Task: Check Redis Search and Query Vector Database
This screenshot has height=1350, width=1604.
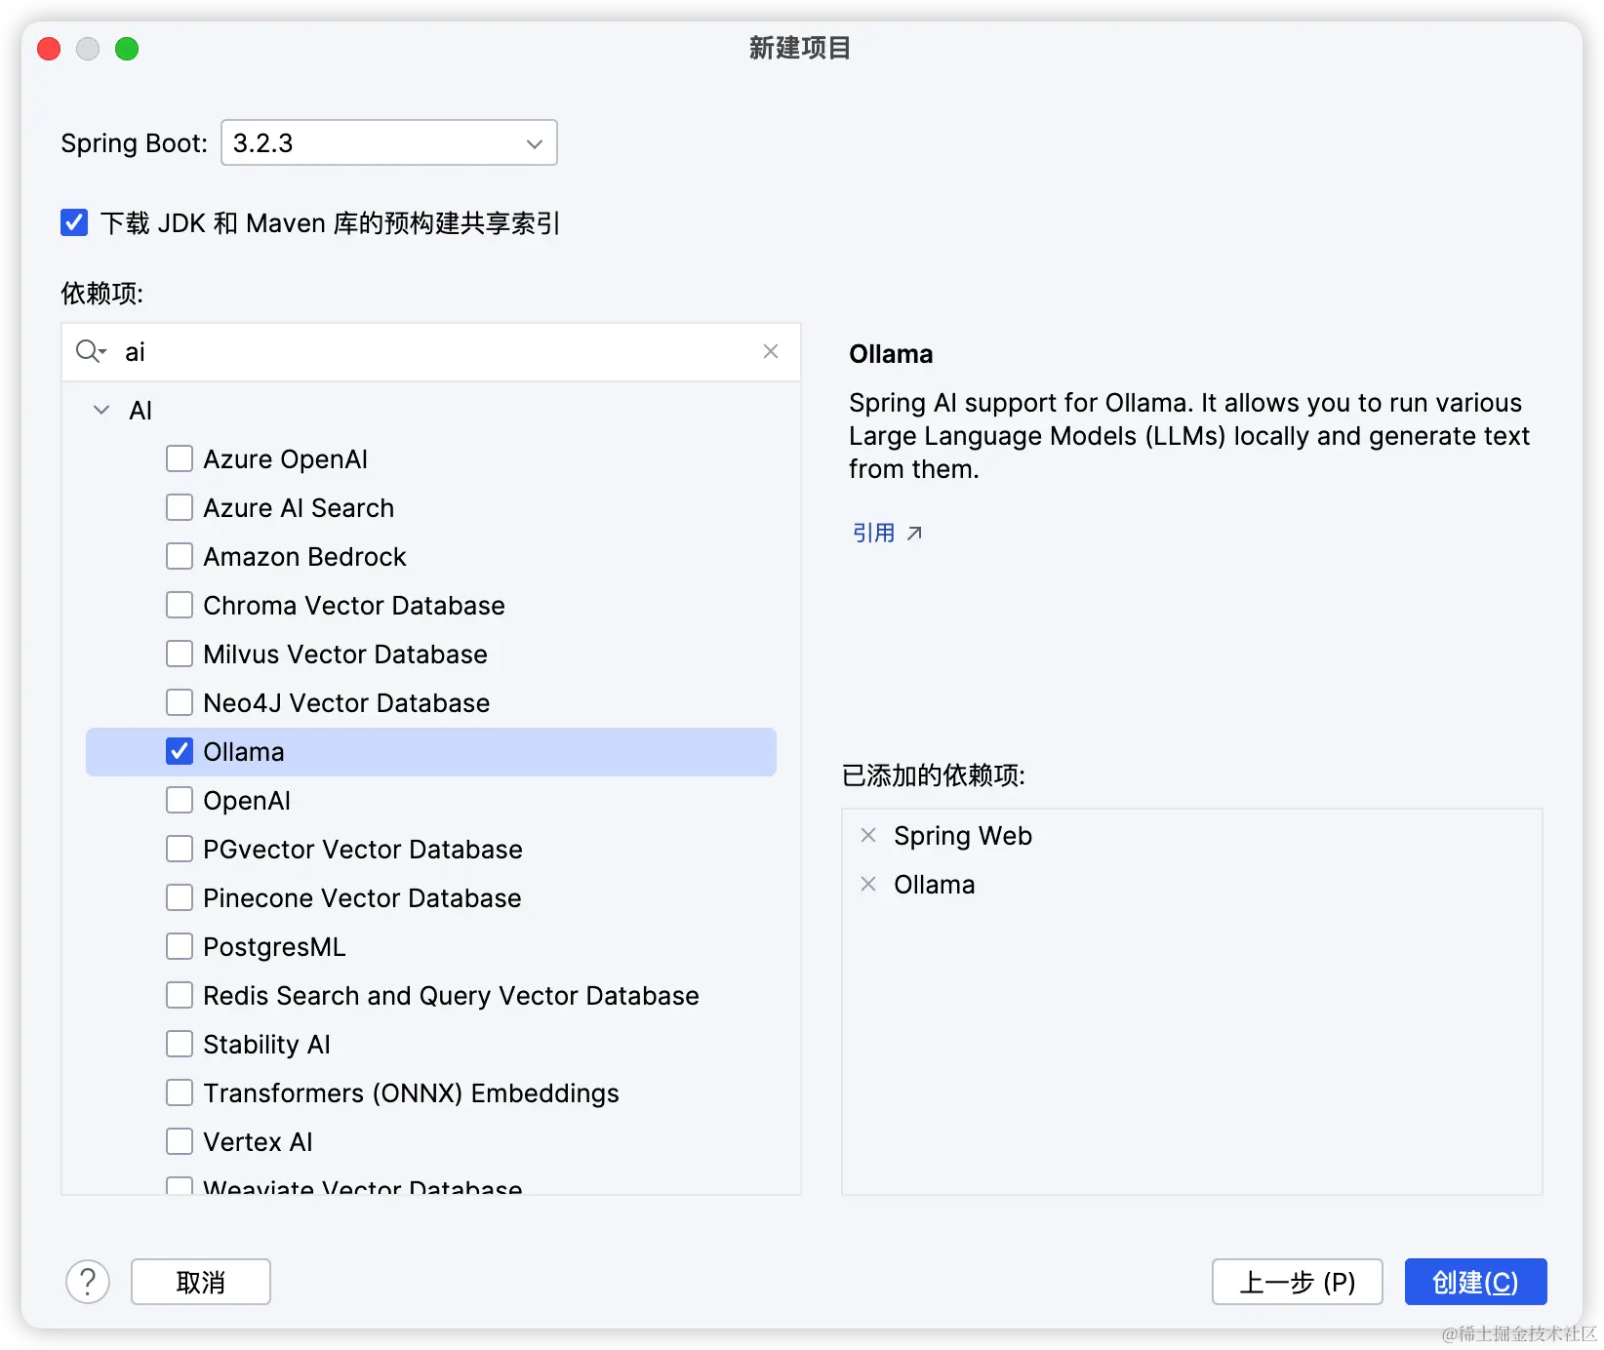Action: (180, 996)
